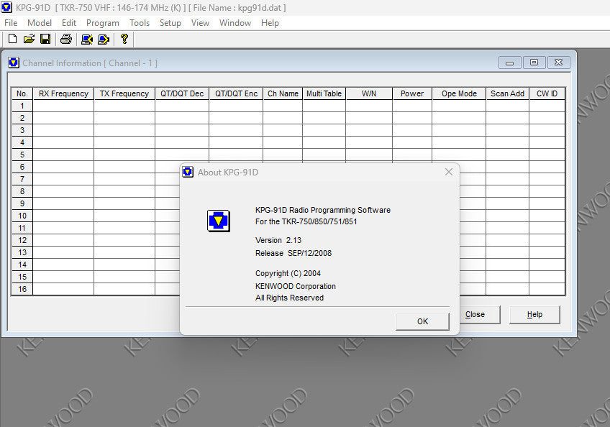Open the Model menu

(40, 23)
